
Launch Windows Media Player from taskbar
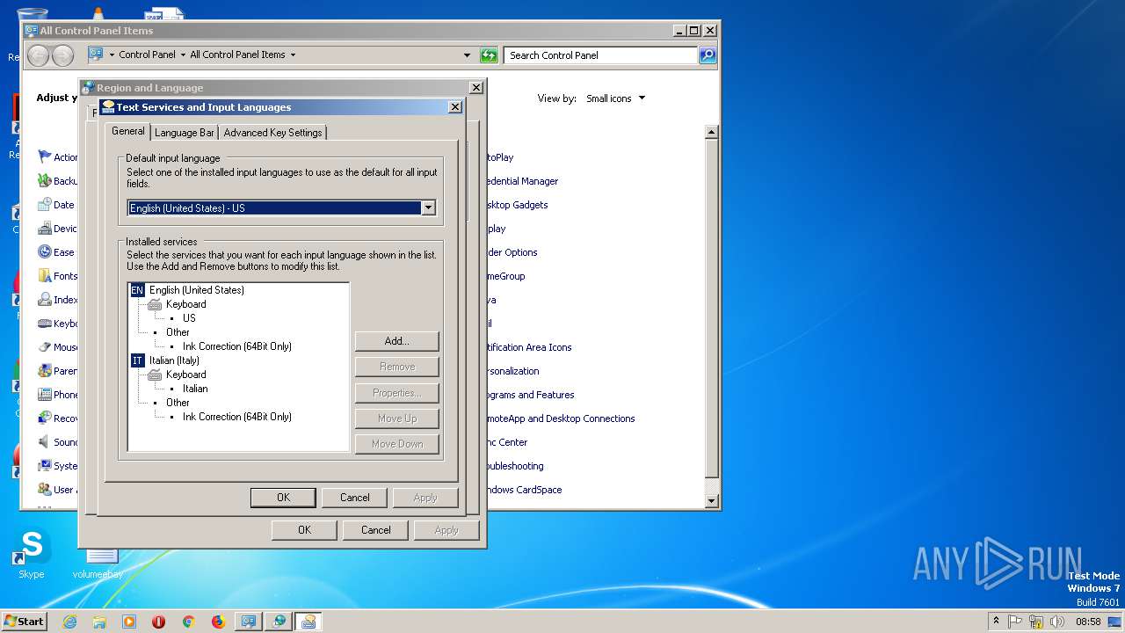click(129, 622)
